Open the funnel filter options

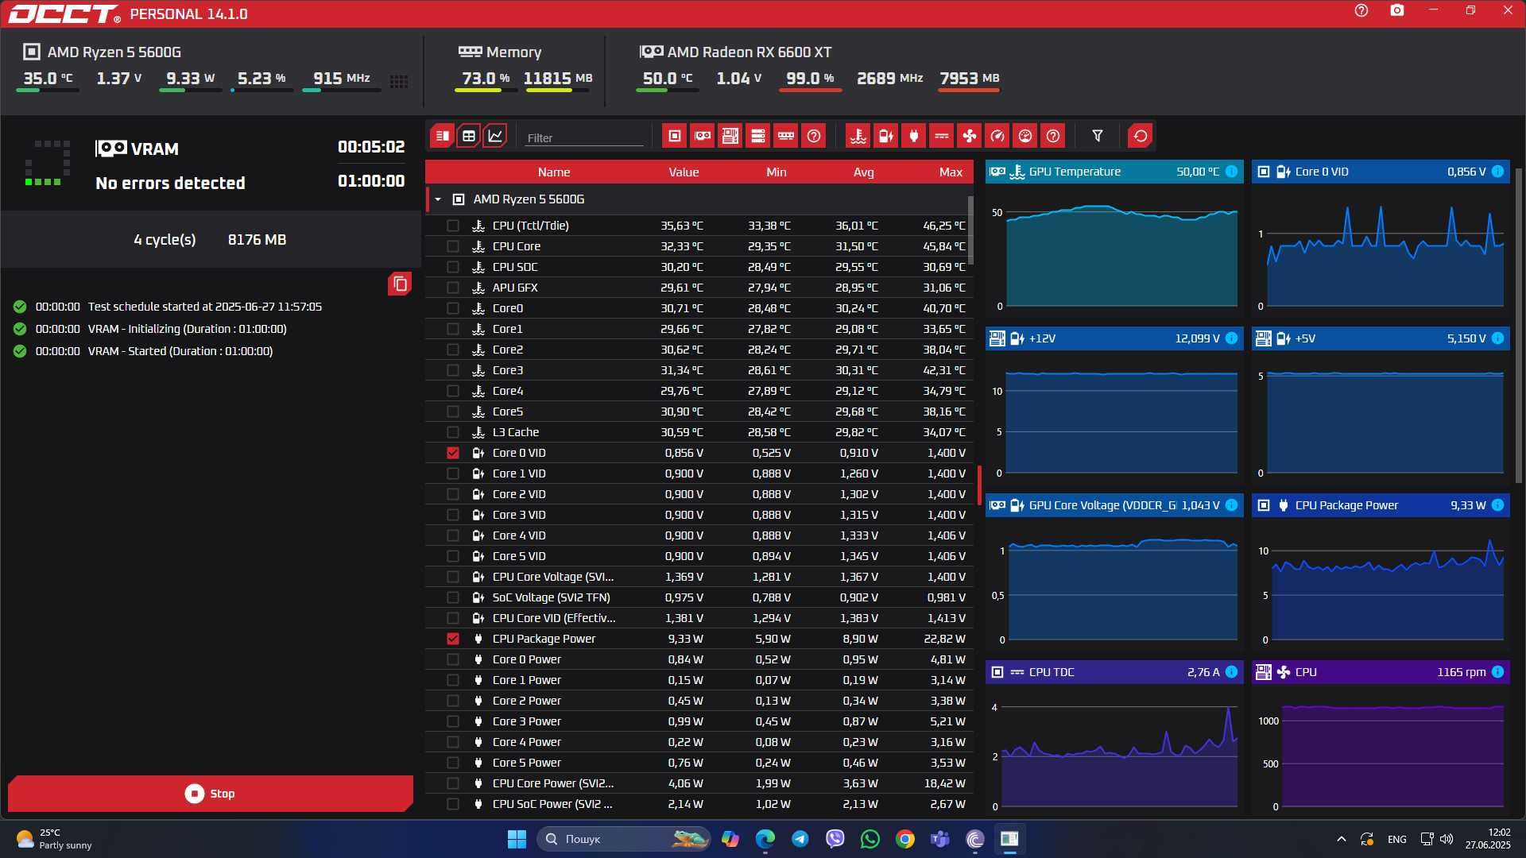click(1098, 136)
